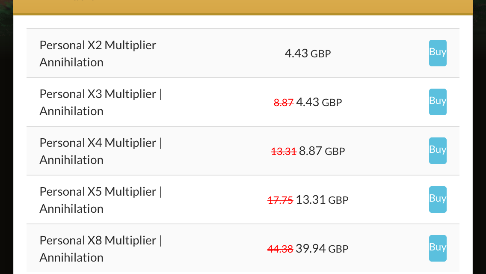Click the 4.43 GBP price of X2 Multiplier
This screenshot has width=486, height=274.
308,54
